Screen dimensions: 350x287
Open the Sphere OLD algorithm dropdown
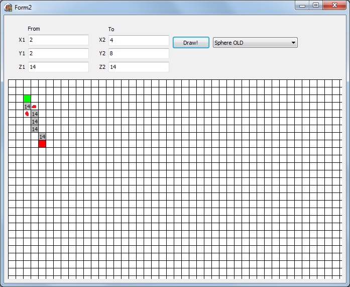point(255,43)
